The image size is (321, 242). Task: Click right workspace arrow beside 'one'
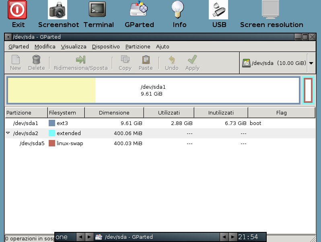click(x=89, y=237)
